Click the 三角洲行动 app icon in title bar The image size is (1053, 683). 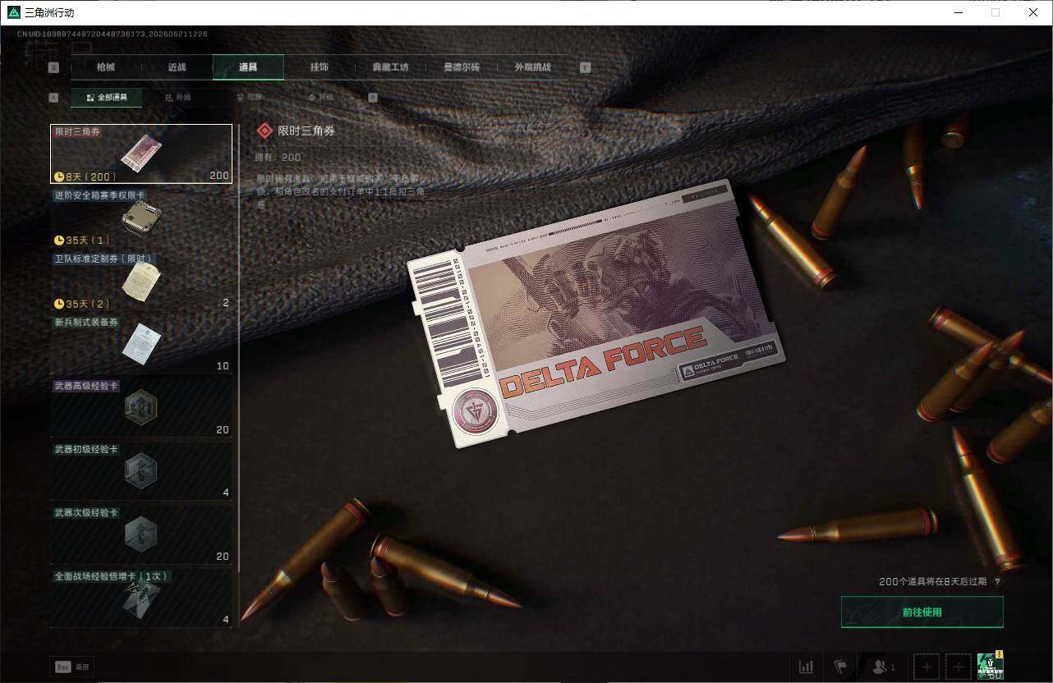point(14,12)
